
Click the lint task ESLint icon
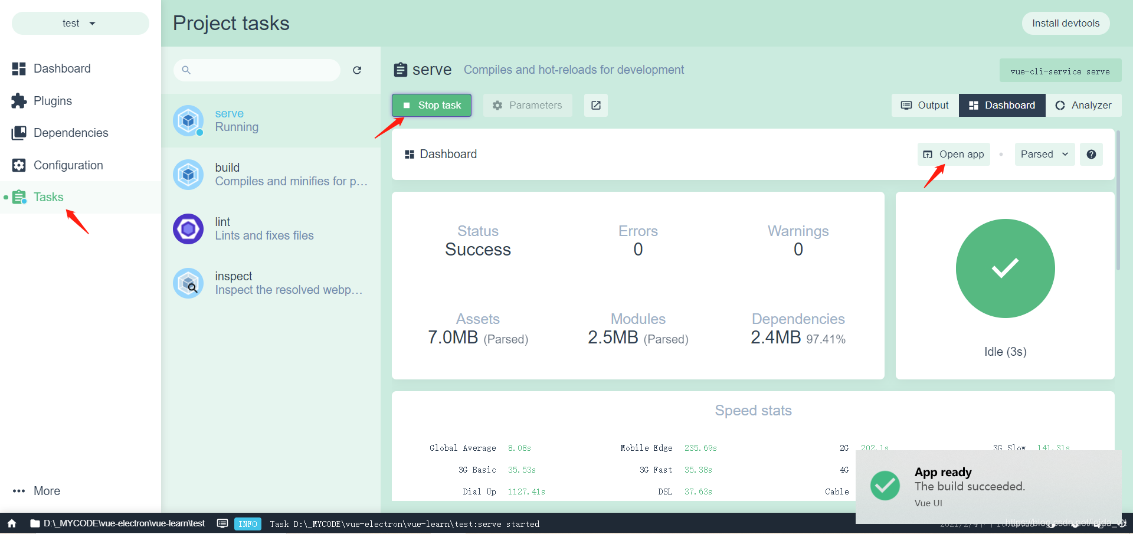point(188,229)
